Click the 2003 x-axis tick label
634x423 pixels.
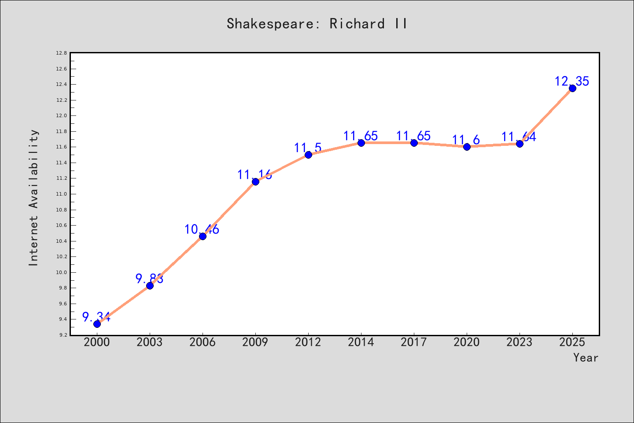click(150, 342)
